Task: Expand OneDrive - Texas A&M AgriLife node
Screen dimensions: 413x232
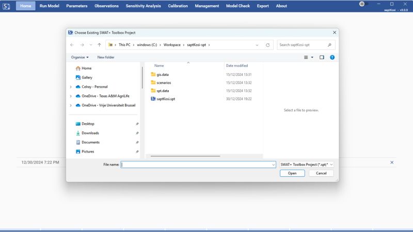Action: pyautogui.click(x=71, y=96)
